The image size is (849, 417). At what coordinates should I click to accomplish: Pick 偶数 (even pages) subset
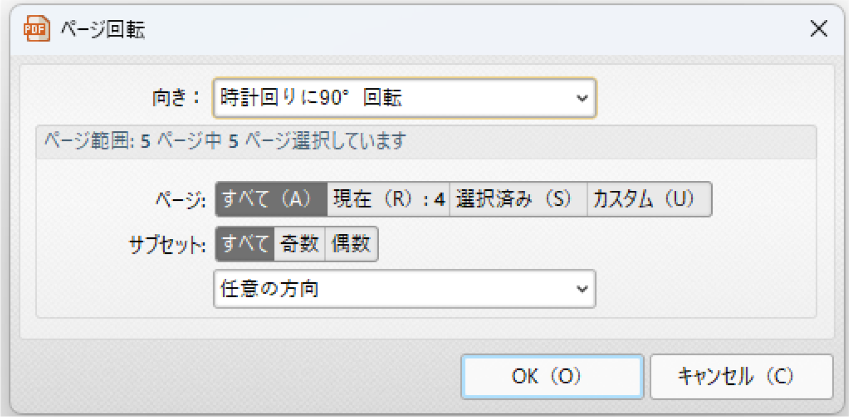[351, 244]
